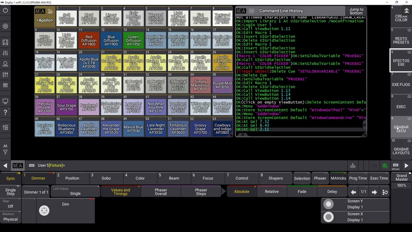Image resolution: width=412 pixels, height=232 pixels.
Task: Open the keyboard icon on command line
Action: 32,165
